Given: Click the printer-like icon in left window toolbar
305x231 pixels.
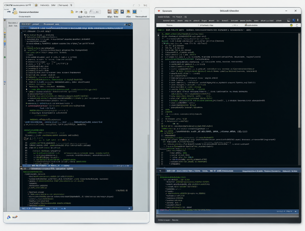Looking at the screenshot, I should click(x=86, y=12).
